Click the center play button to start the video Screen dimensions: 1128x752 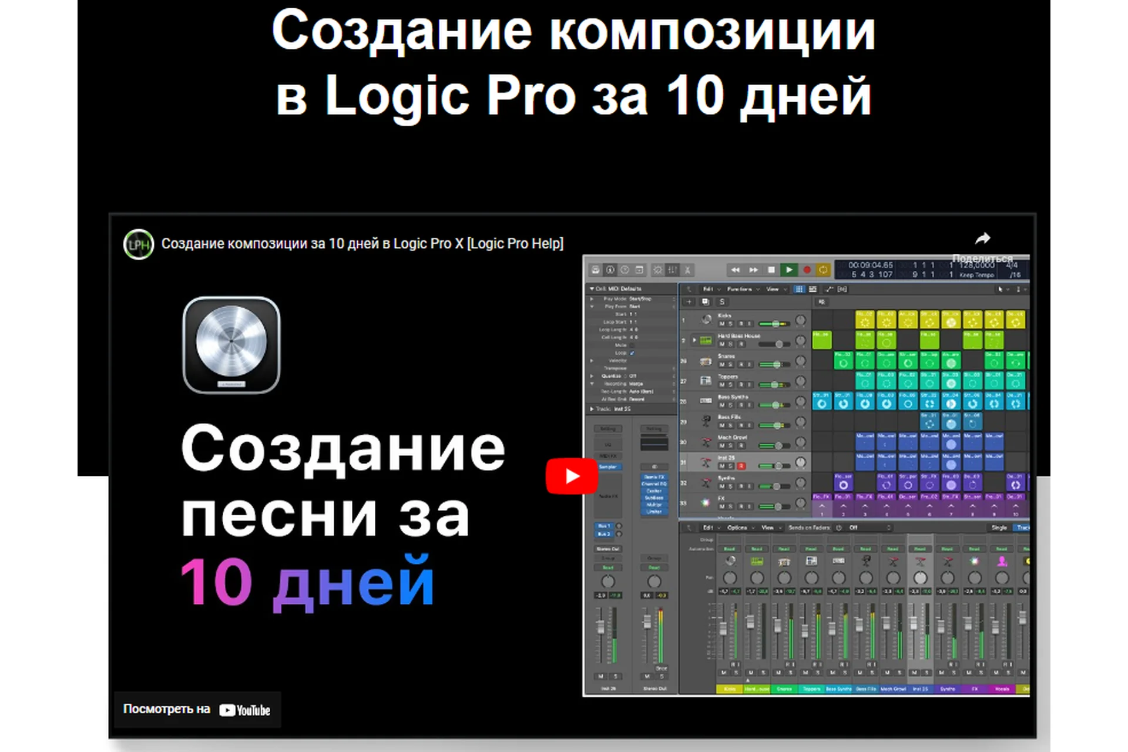pos(571,476)
